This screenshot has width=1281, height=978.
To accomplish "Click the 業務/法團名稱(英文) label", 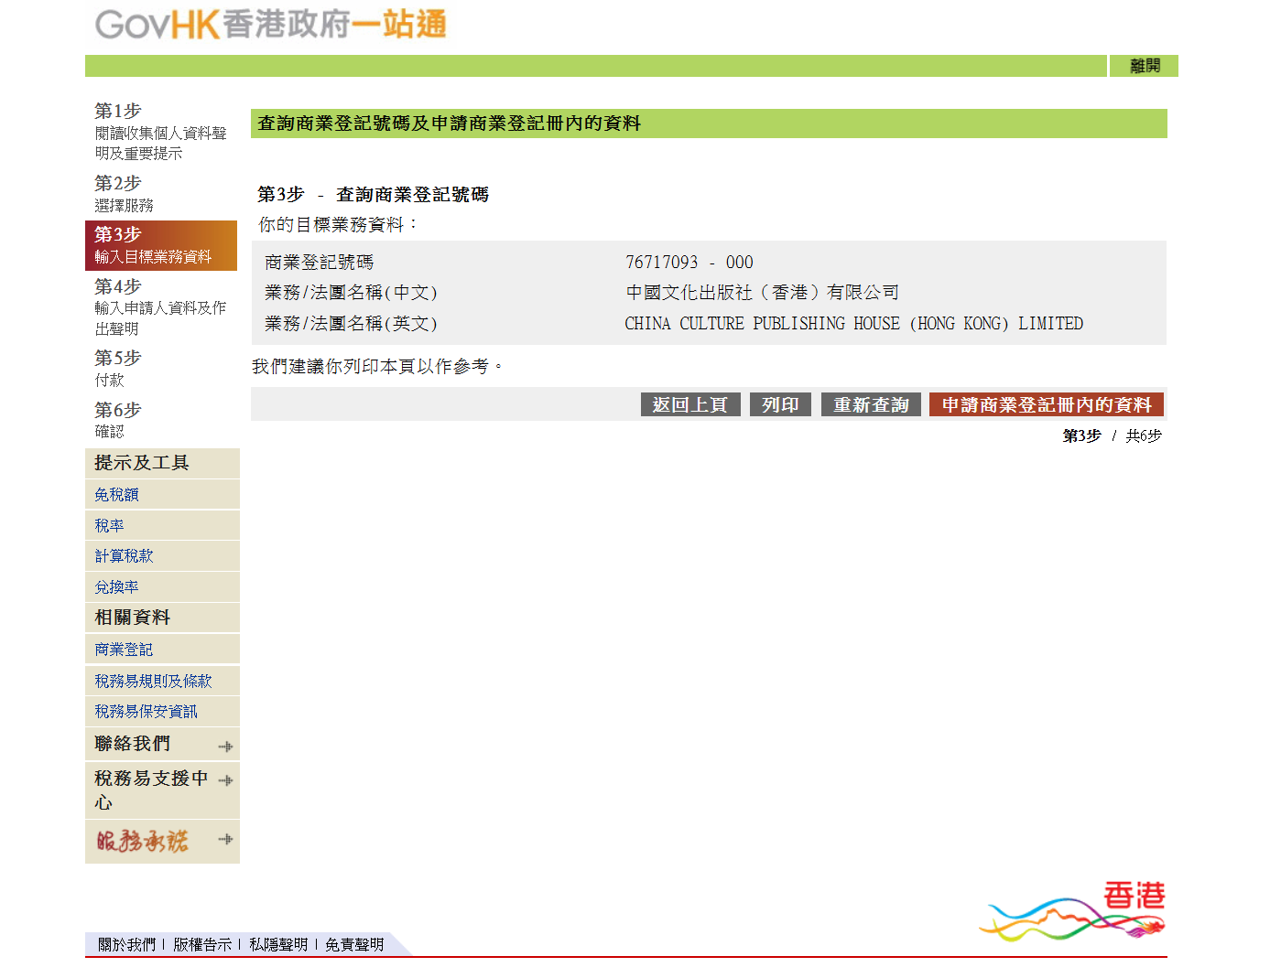I will (x=351, y=324).
